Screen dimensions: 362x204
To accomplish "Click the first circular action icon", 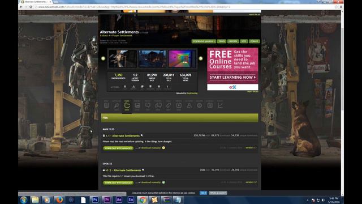I will click(125, 87).
